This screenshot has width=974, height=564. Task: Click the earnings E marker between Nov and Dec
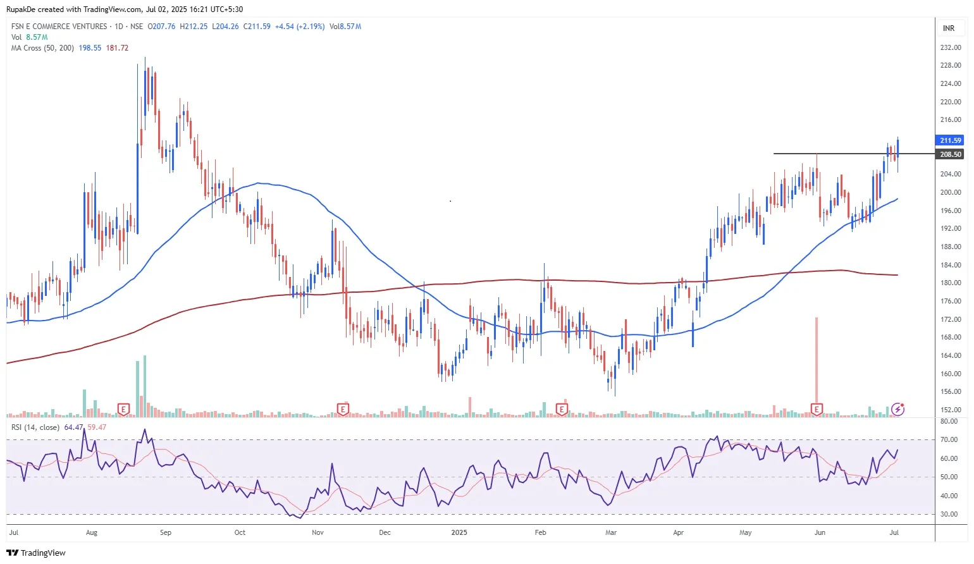(343, 410)
